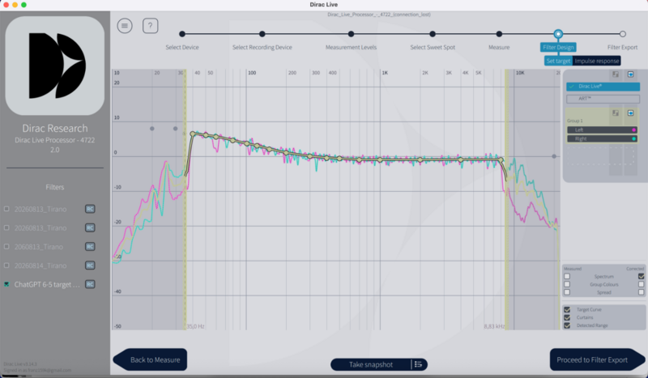This screenshot has height=378, width=648.
Task: Uncheck the Detected Range checkbox
Action: coord(567,325)
